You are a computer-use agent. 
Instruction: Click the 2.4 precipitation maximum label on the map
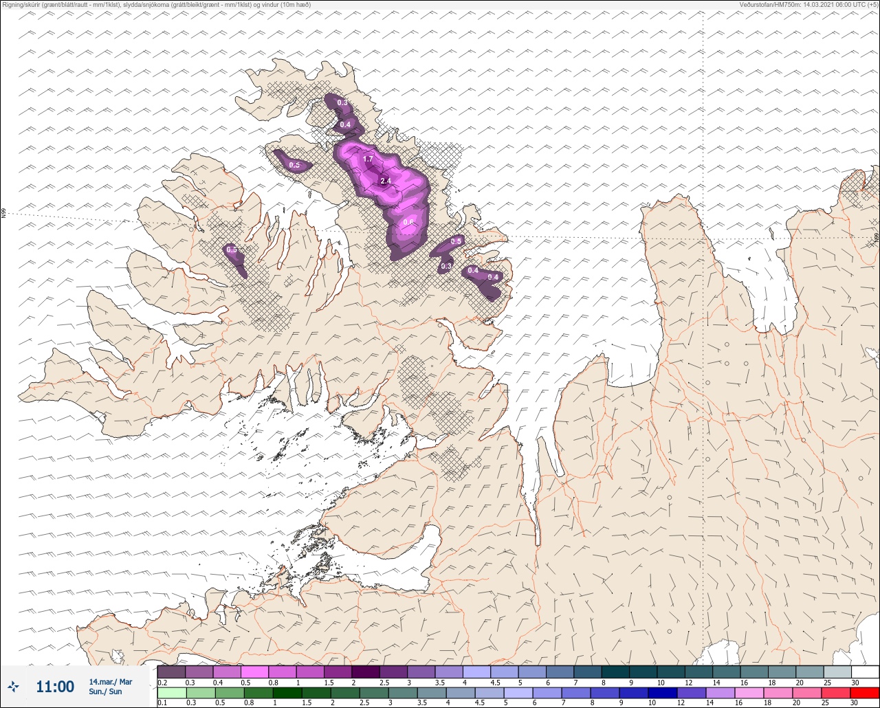[x=385, y=181]
